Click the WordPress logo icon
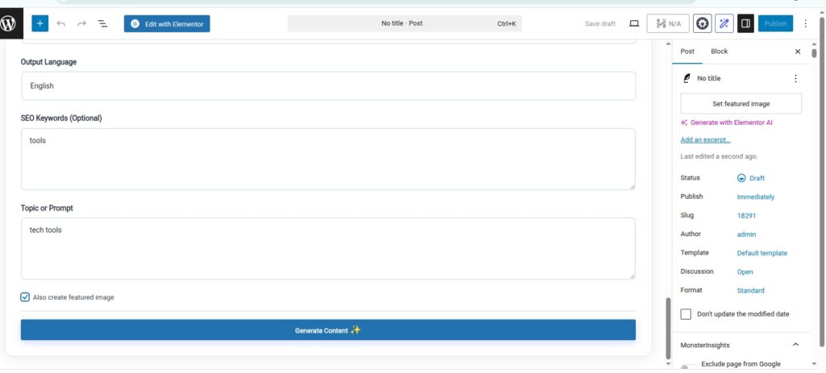826x373 pixels. click(11, 23)
